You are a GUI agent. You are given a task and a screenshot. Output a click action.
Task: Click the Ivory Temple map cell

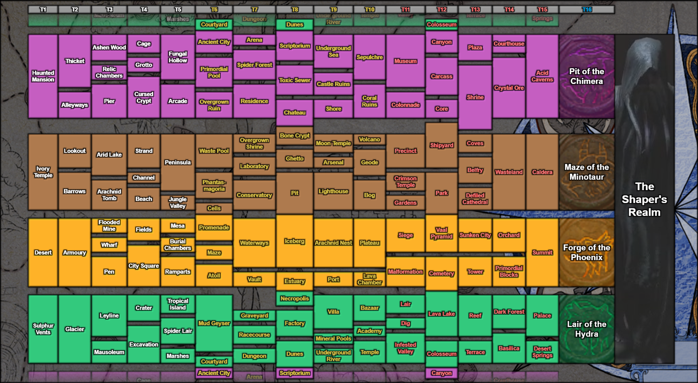[43, 172]
